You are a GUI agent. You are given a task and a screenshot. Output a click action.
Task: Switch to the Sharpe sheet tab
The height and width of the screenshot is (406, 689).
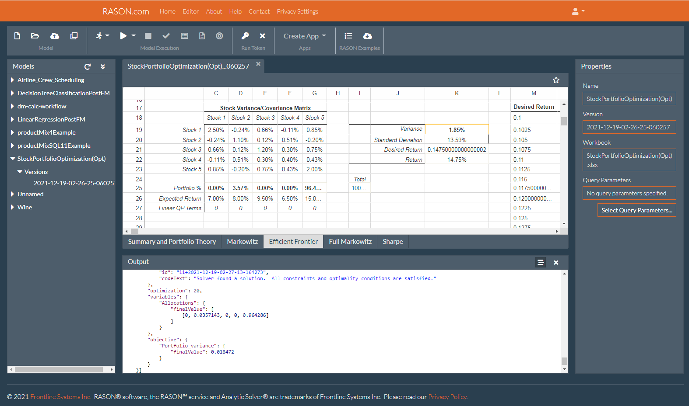pyautogui.click(x=393, y=242)
